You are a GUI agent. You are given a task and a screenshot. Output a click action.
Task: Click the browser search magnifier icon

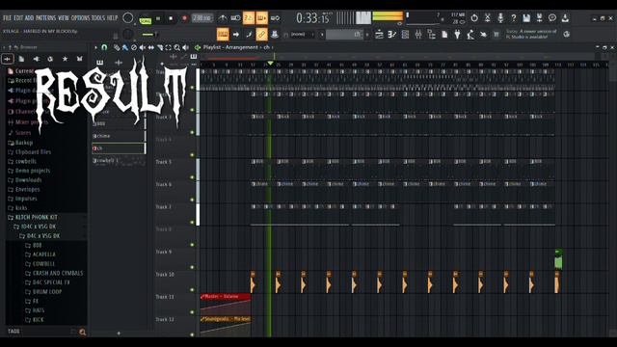(82, 332)
